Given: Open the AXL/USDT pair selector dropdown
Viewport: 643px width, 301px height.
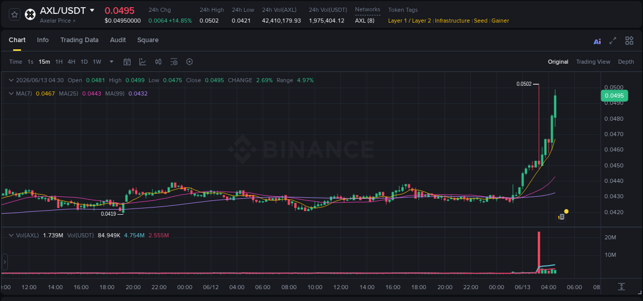Looking at the screenshot, I should [92, 10].
